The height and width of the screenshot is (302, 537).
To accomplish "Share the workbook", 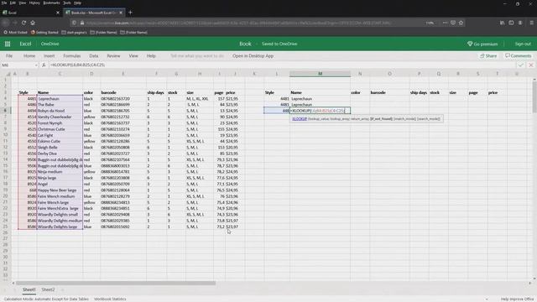I will 488,56.
